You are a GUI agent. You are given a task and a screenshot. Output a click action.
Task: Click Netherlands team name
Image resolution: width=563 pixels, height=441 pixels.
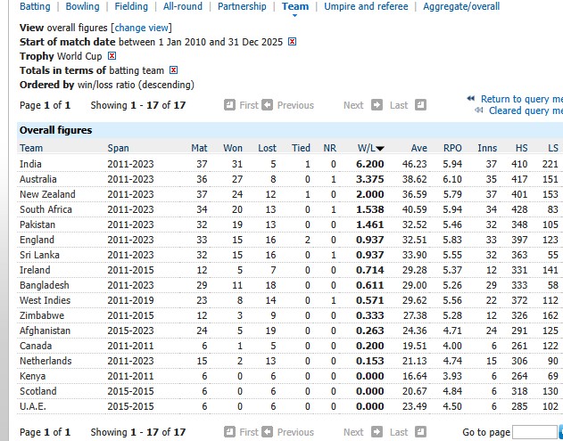pos(46,361)
